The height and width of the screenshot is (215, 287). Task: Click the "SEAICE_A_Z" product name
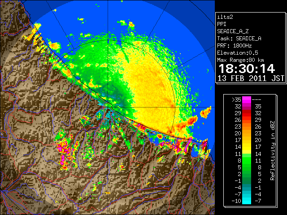coord(233,31)
